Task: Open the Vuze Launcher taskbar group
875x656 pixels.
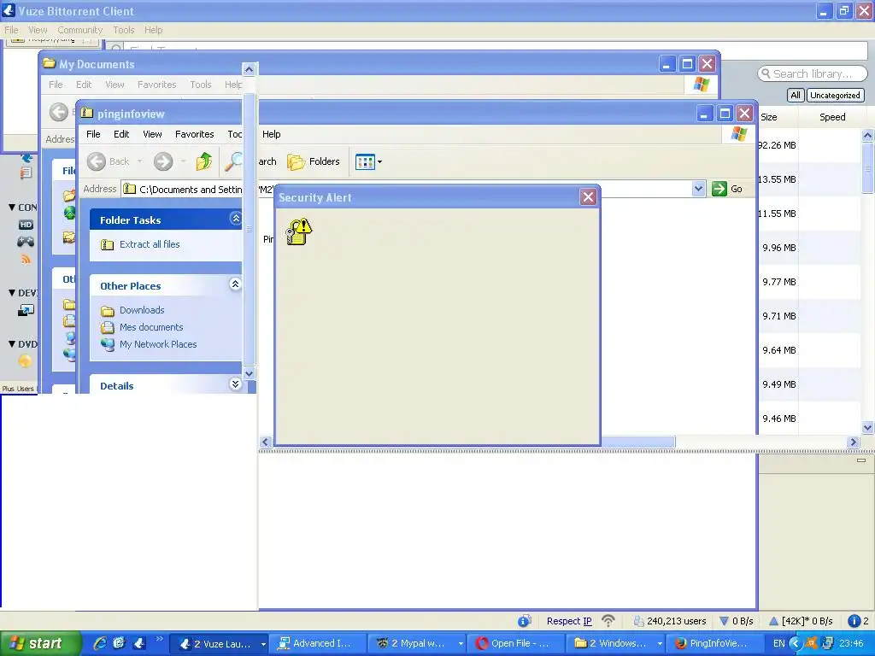Action: tap(218, 644)
